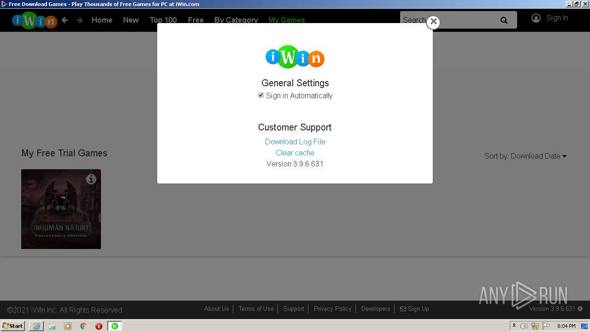
Task: Open the volume speaker tray icon
Action: [x=524, y=326]
